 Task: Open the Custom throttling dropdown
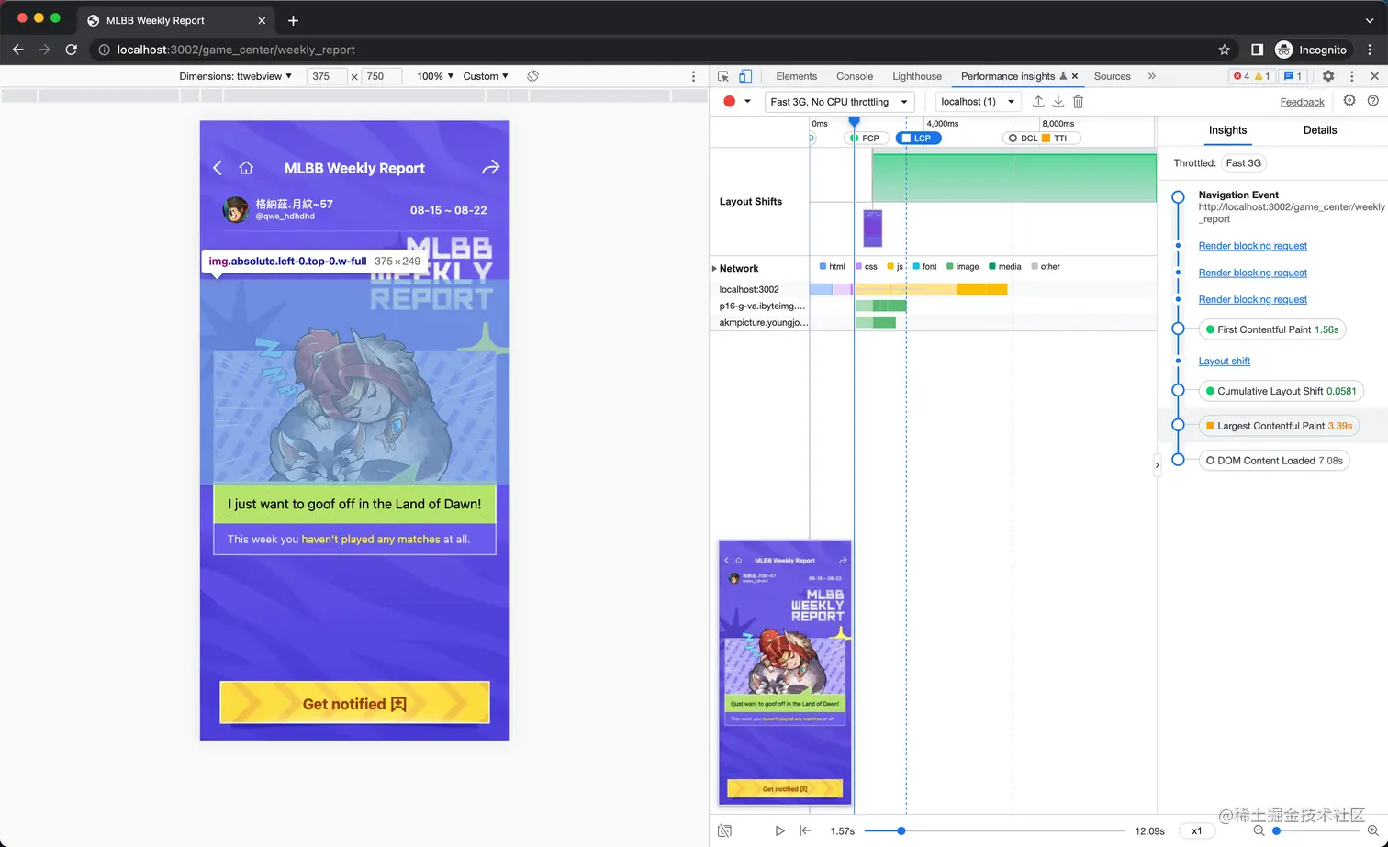(486, 76)
